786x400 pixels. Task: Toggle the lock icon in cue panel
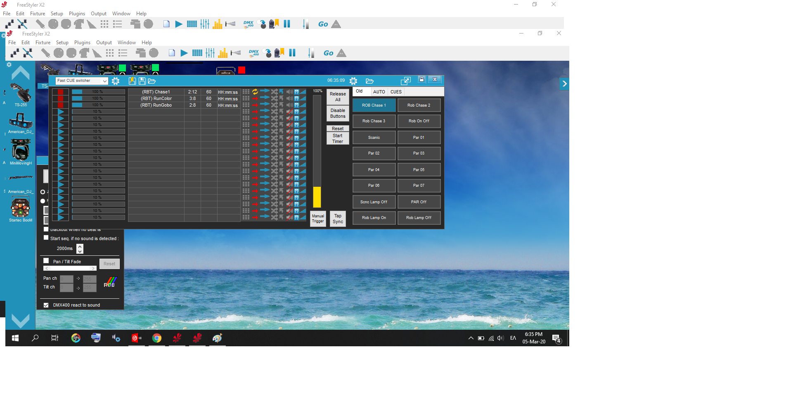coord(421,80)
